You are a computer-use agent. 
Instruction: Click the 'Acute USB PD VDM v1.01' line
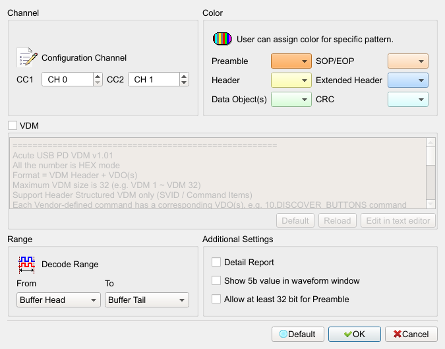click(x=63, y=155)
